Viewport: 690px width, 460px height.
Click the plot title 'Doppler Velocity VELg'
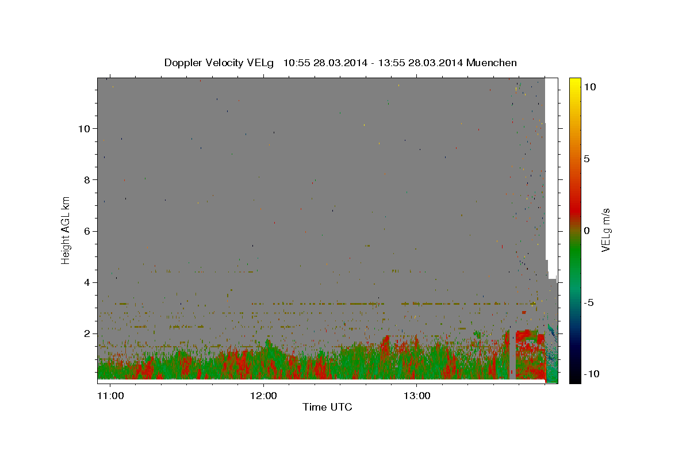pyautogui.click(x=219, y=63)
